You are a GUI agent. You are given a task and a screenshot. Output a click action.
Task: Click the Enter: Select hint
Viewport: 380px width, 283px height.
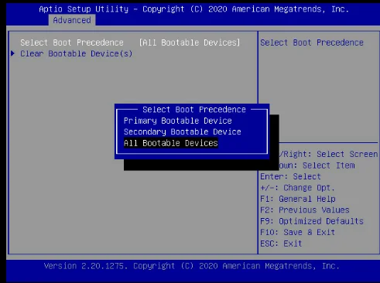tap(290, 176)
